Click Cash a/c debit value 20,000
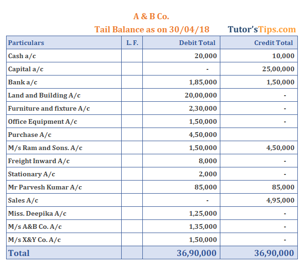The height and width of the screenshot is (264, 303). click(206, 56)
